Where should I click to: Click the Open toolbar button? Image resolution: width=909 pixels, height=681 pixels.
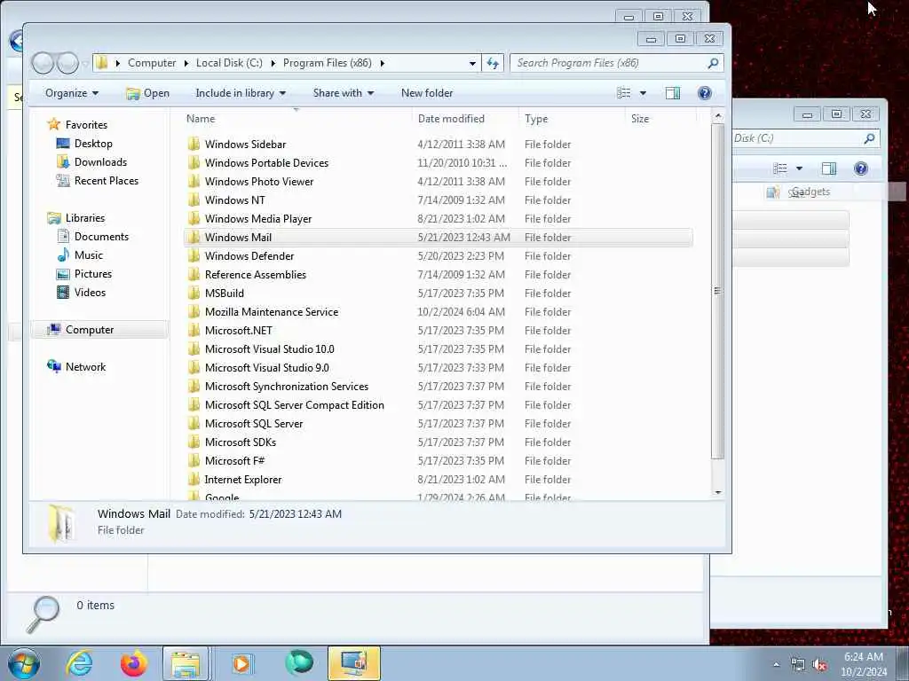pos(148,93)
